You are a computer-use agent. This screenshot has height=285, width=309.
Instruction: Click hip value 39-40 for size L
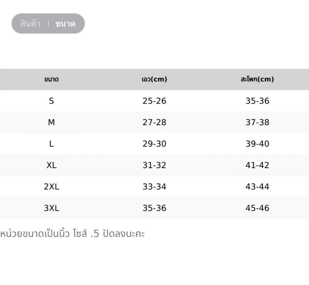tap(257, 144)
